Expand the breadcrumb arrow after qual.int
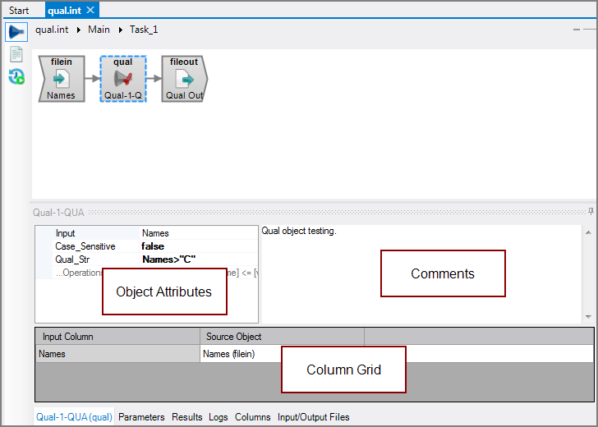Screen dimensions: 598x427 pyautogui.click(x=79, y=30)
